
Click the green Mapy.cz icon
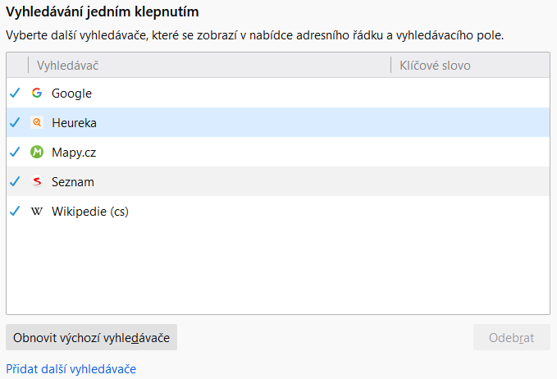(37, 152)
